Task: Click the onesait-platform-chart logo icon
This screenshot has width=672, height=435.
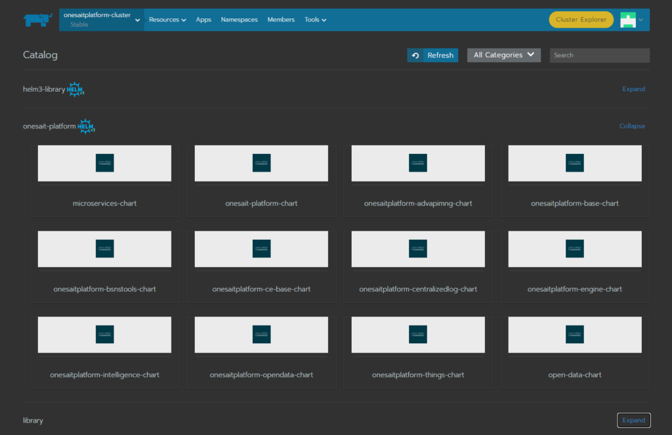Action: (x=261, y=163)
